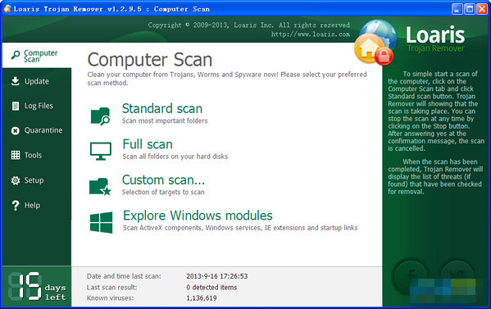Image resolution: width=491 pixels, height=309 pixels.
Task: Go to the Quarantine tab
Action: click(x=37, y=130)
